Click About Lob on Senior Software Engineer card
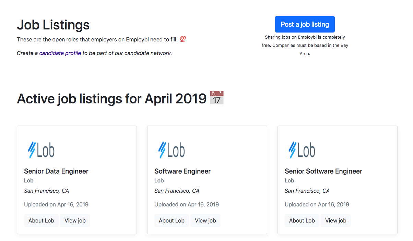The image size is (413, 241). click(302, 220)
